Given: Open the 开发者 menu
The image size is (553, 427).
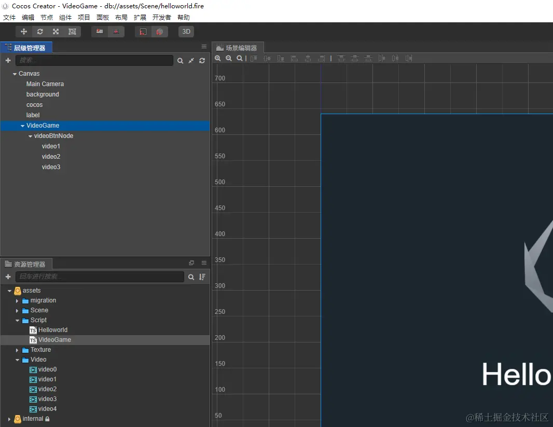Looking at the screenshot, I should coord(161,17).
